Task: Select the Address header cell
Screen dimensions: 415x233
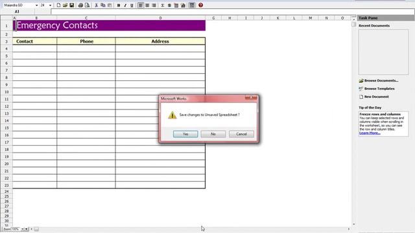Action: pos(160,41)
